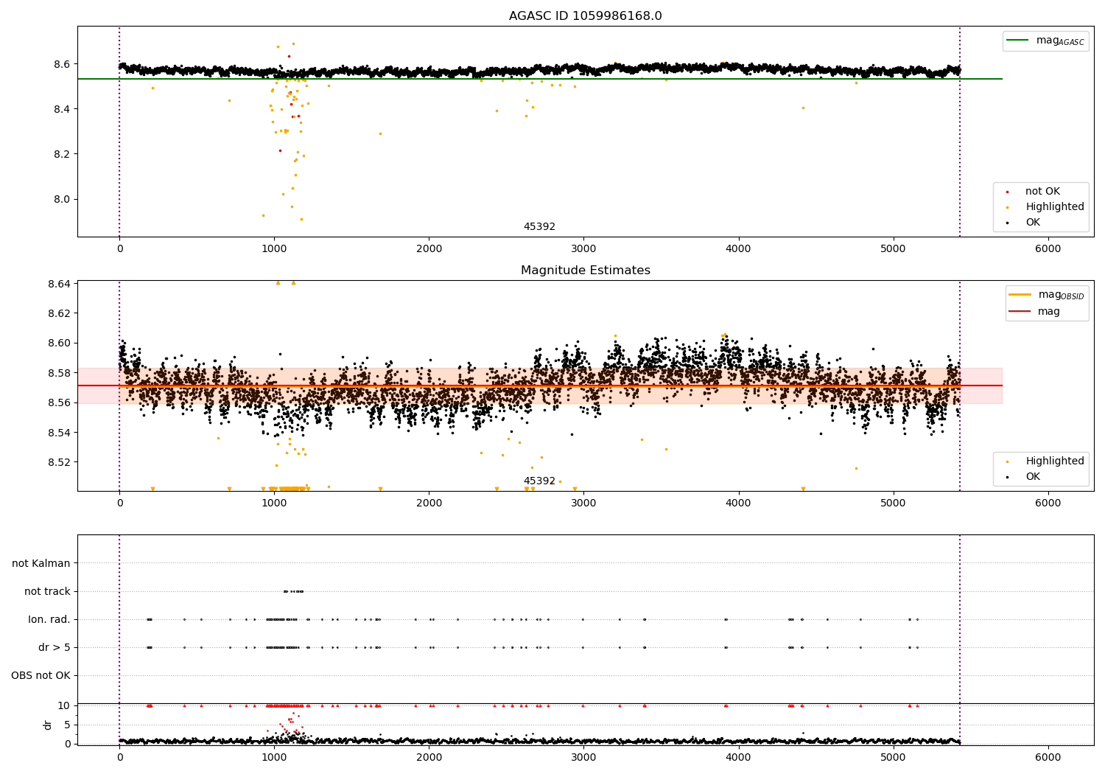This screenshot has width=1105, height=774.
Task: Click 'Highlighted' legend entry in the AGASC plot
Action: point(1045,207)
